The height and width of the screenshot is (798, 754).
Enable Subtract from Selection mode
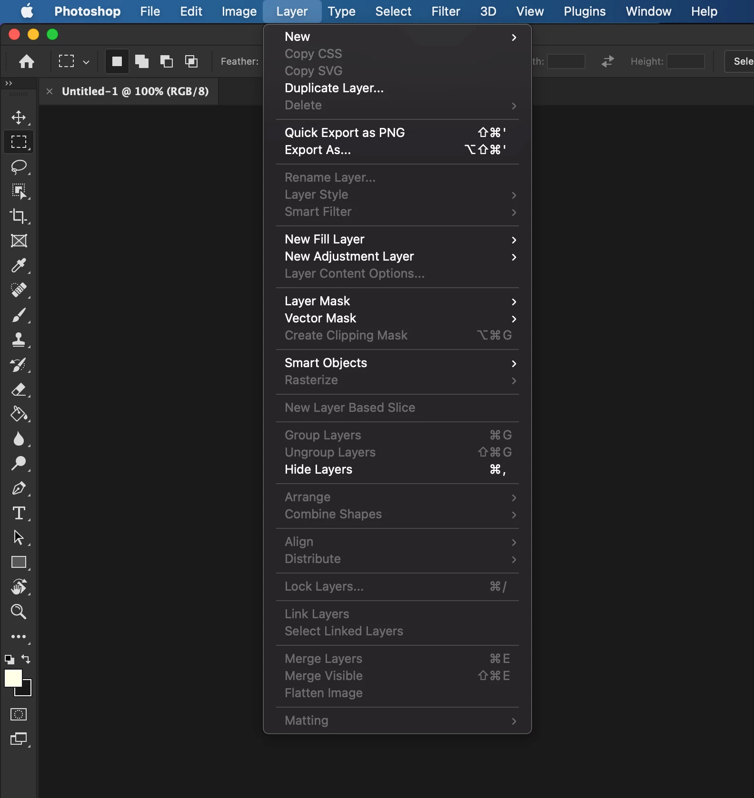pos(167,61)
